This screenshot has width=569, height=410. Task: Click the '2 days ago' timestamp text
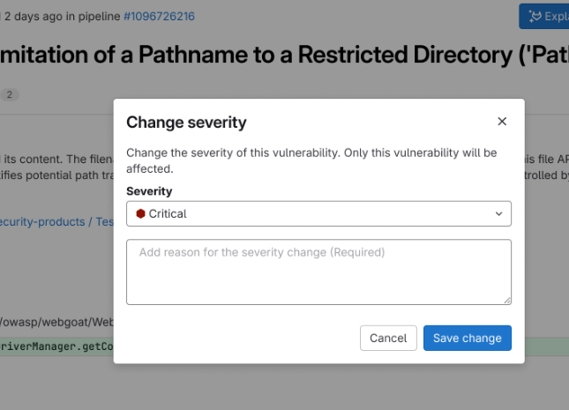[35, 16]
